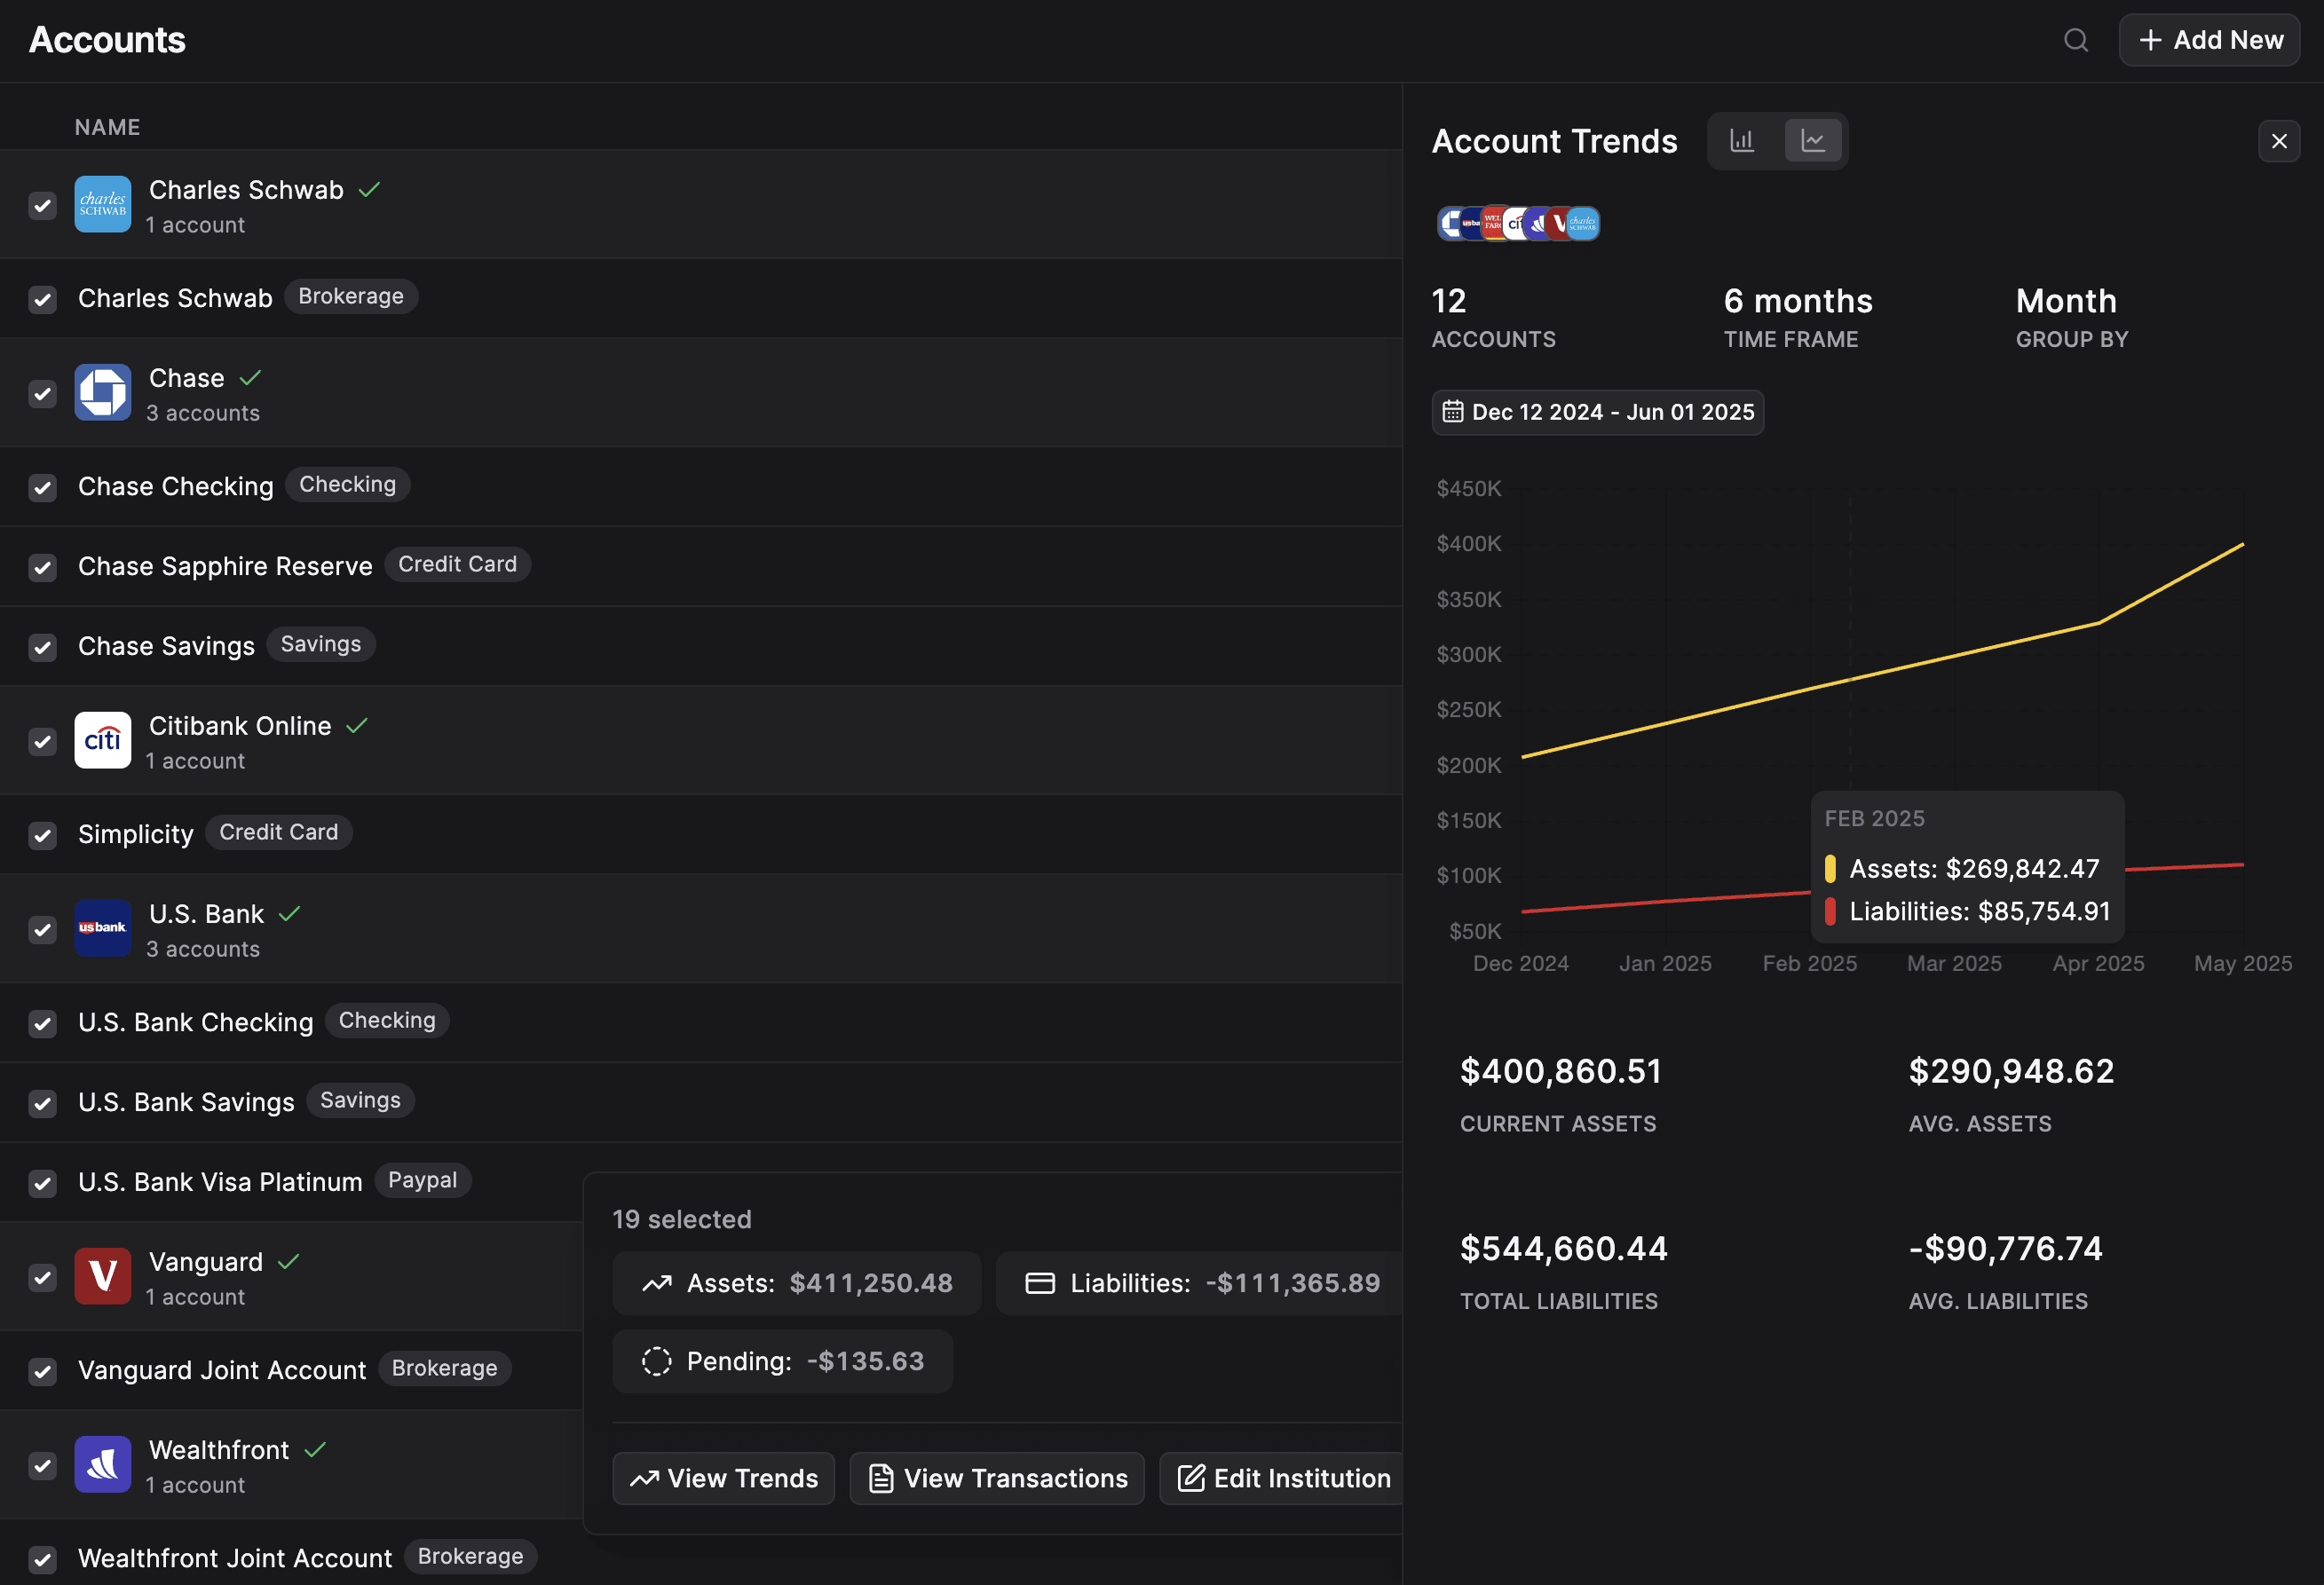The height and width of the screenshot is (1585, 2324).
Task: Click the calendar icon in date range
Action: pyautogui.click(x=1452, y=412)
